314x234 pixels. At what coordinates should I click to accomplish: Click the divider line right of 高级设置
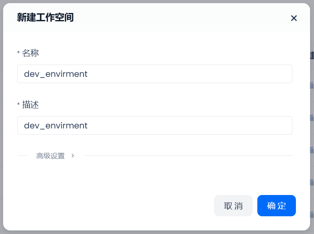(188, 156)
